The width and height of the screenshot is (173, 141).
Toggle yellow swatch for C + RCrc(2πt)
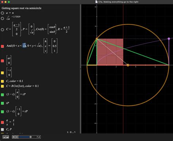click(3, 86)
